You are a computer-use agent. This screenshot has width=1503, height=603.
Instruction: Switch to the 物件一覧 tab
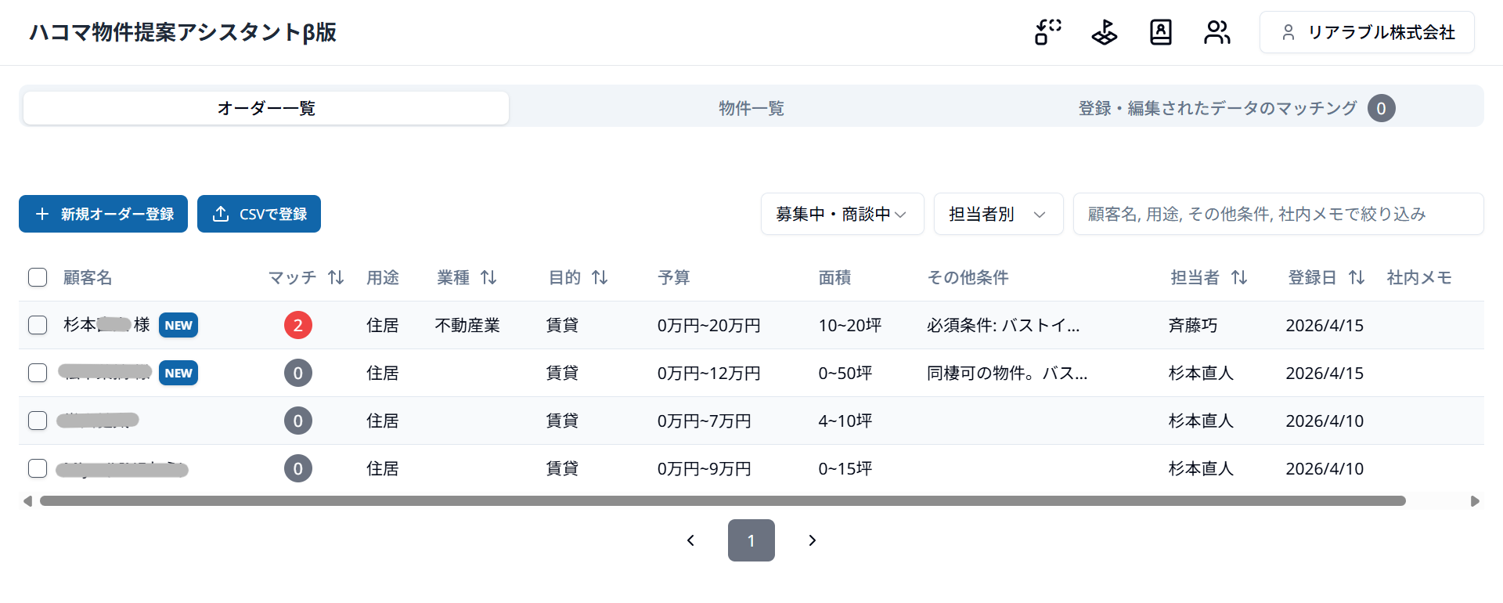click(751, 108)
